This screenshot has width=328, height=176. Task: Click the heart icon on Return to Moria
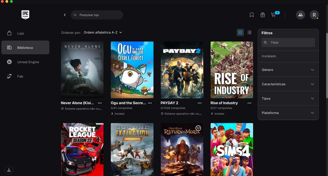point(198,128)
